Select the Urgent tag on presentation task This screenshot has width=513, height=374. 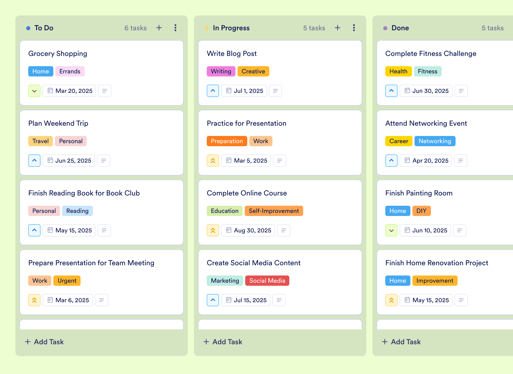pyautogui.click(x=67, y=281)
